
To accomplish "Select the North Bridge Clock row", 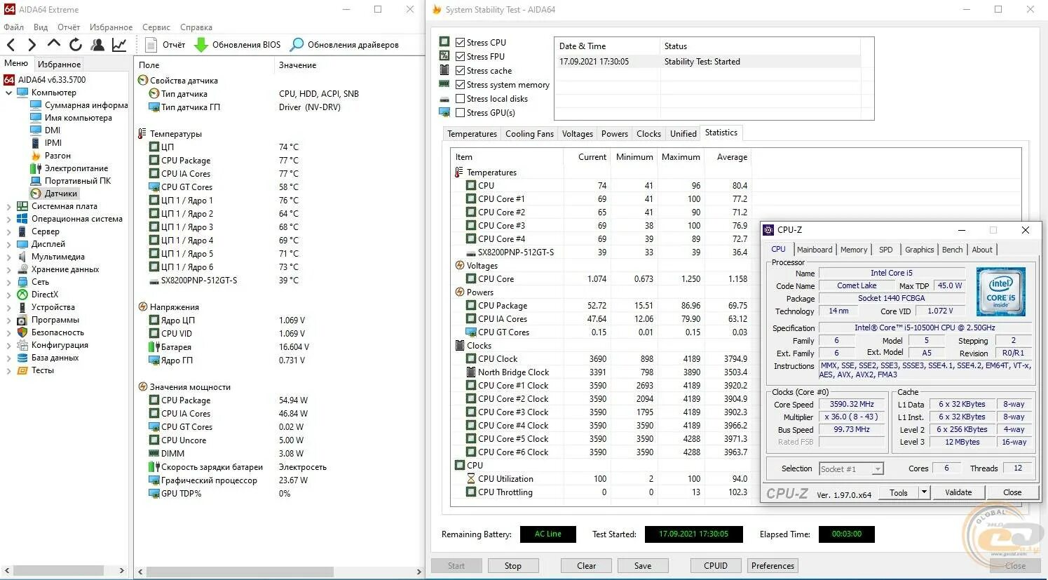I will (x=601, y=372).
